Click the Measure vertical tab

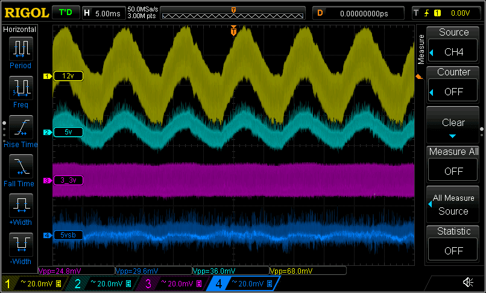421,49
